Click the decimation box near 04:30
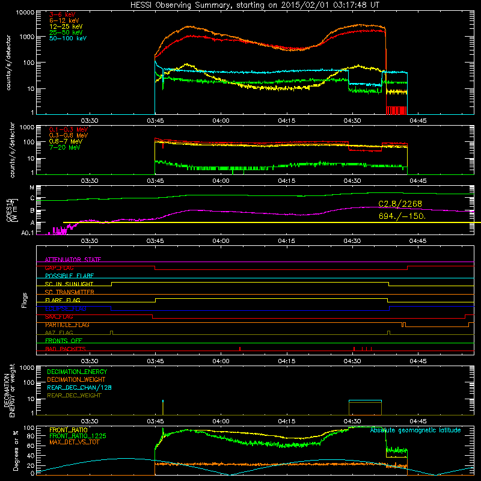The image size is (481, 481). [x=365, y=408]
